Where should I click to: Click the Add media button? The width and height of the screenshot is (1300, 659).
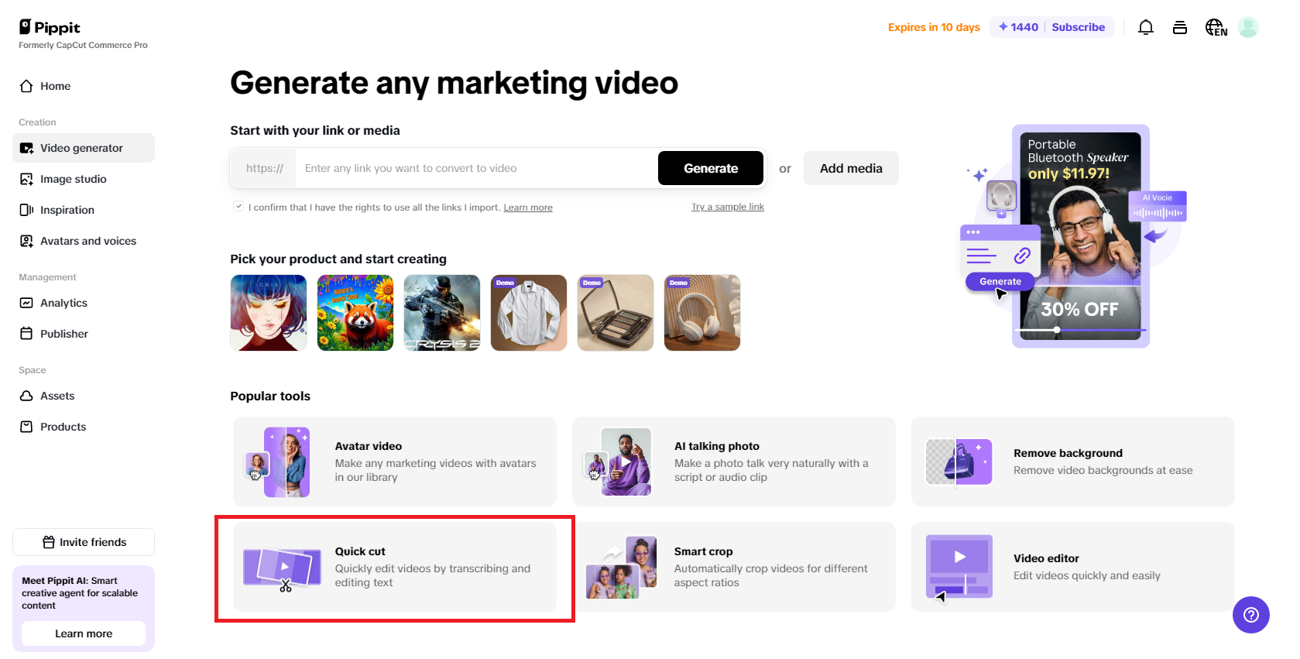[851, 168]
